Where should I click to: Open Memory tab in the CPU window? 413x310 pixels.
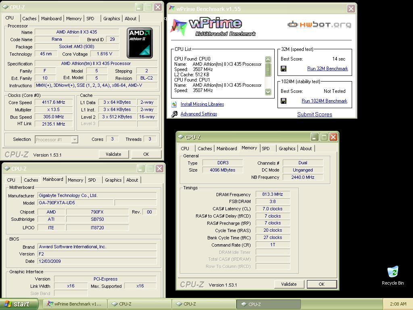(x=74, y=19)
